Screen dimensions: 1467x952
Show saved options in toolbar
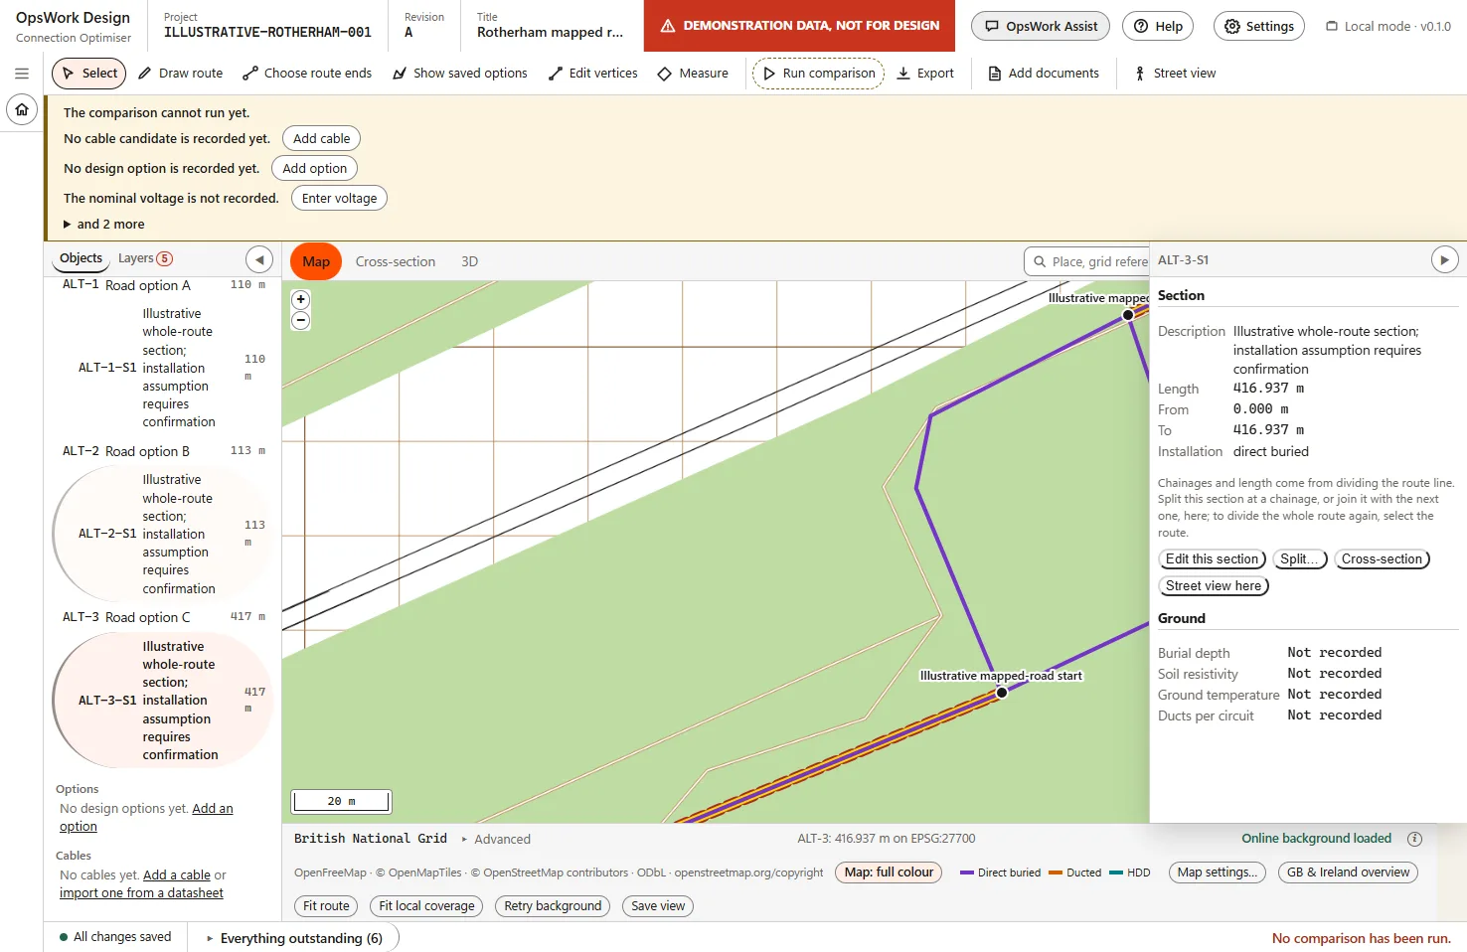click(x=460, y=74)
